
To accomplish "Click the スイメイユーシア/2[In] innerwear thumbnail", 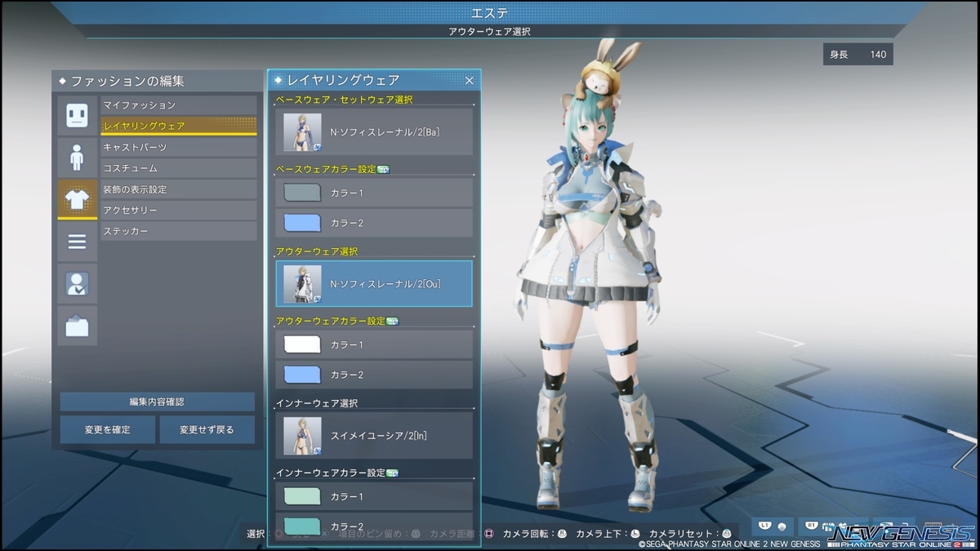I will tap(302, 435).
